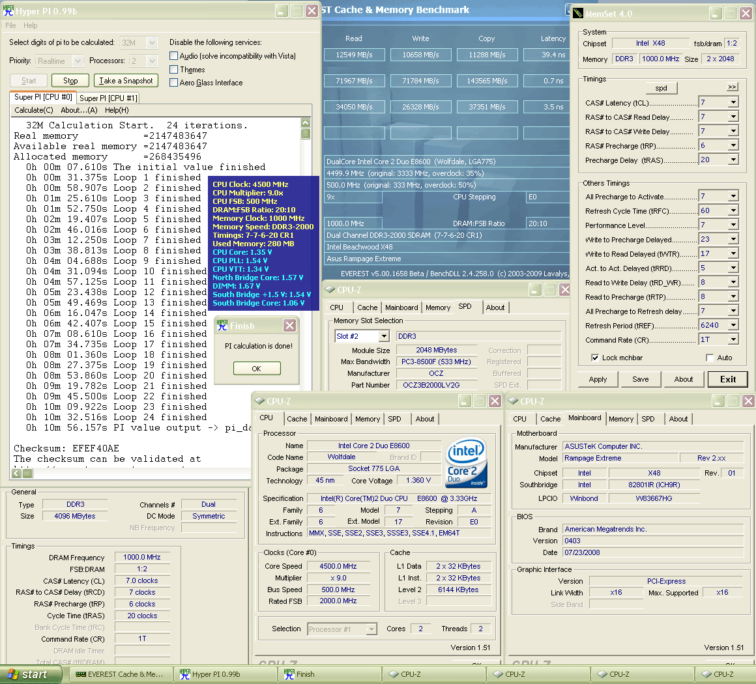Click the MemSet 4.0 title bar icon
This screenshot has width=756, height=684.
tap(577, 14)
